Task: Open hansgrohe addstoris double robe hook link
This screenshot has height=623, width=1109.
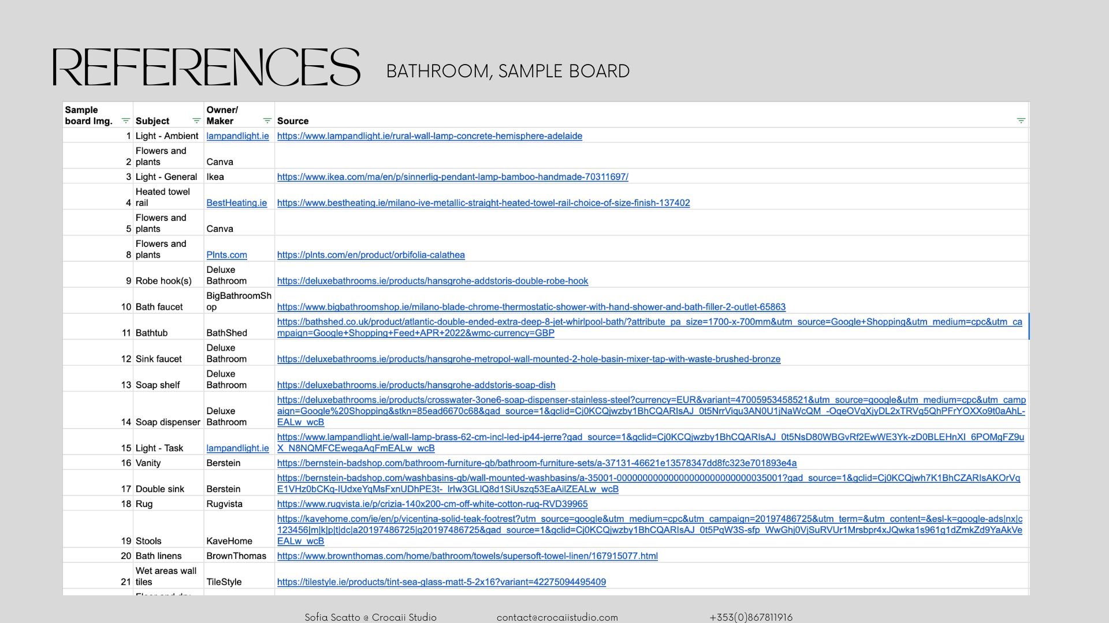Action: [x=432, y=281]
